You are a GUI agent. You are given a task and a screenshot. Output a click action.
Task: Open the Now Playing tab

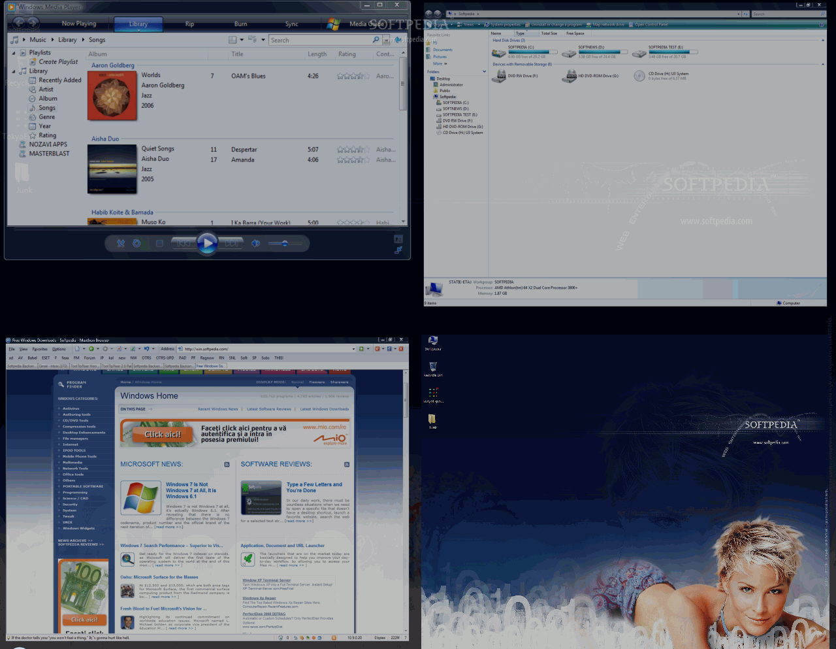point(79,24)
